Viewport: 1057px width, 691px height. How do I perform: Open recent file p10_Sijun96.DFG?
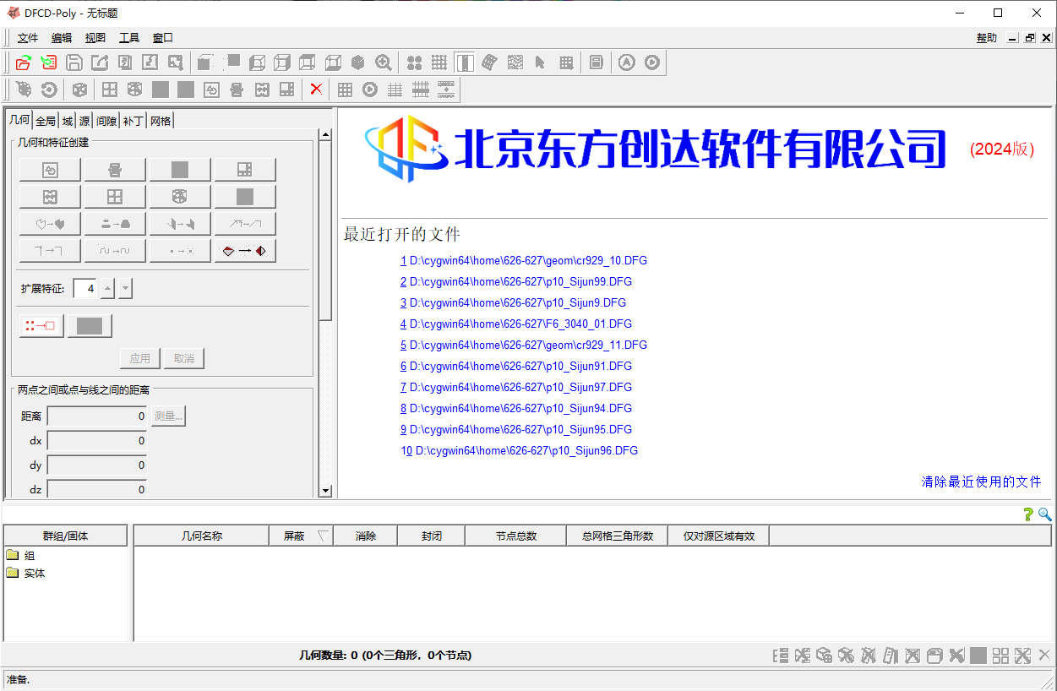[x=520, y=450]
